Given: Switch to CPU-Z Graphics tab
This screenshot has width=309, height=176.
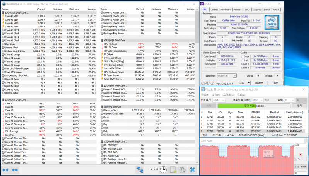Looking at the screenshot, I should click(257, 9).
